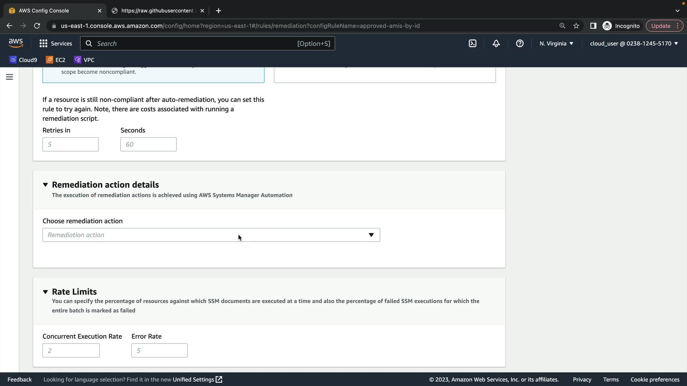This screenshot has width=687, height=386.
Task: Open the Choose remediation action dropdown
Action: click(x=211, y=235)
